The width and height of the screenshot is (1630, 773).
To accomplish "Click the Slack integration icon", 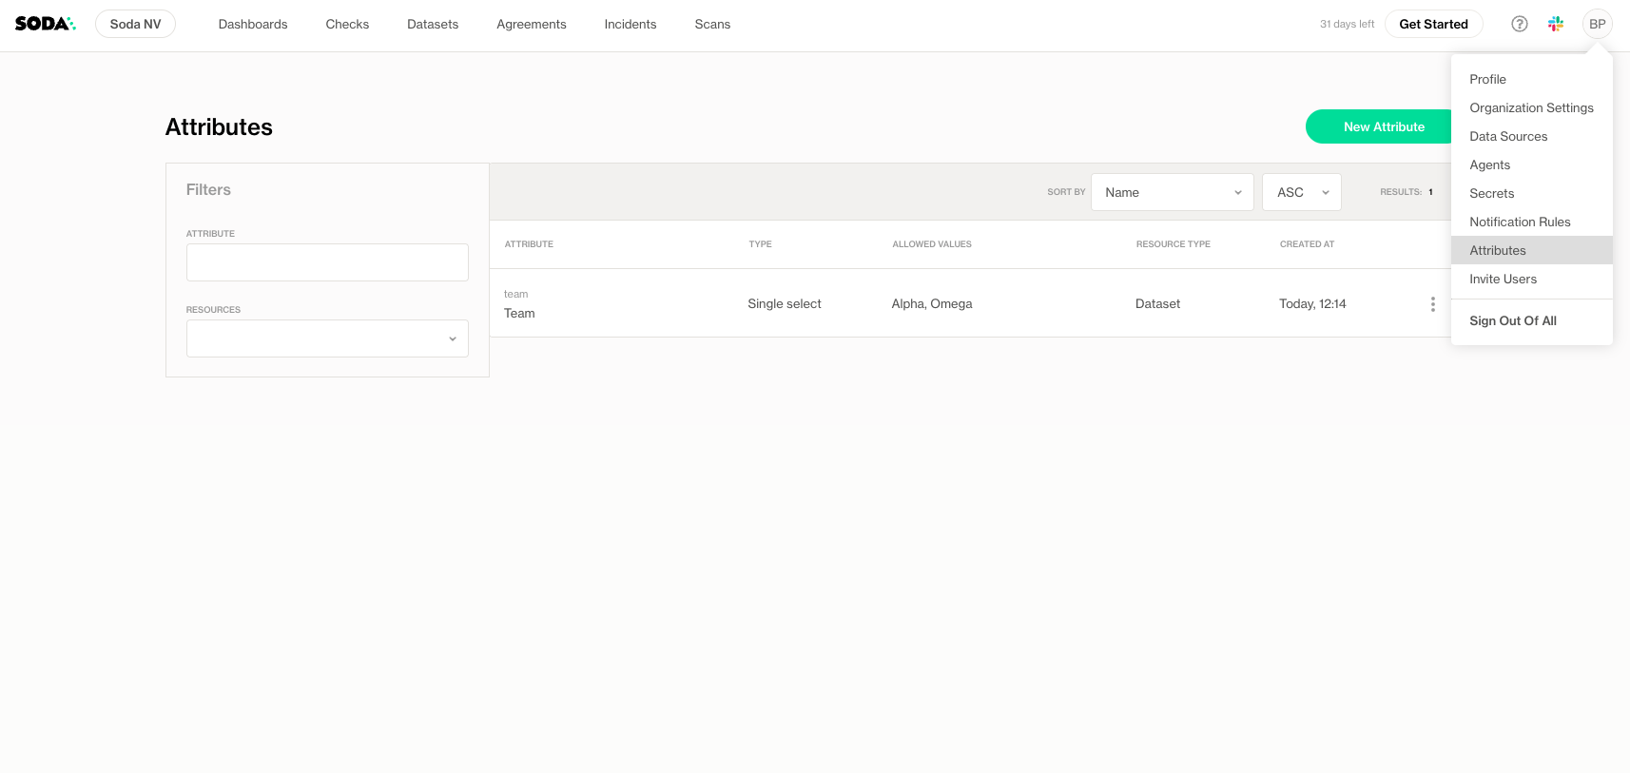I will (x=1556, y=24).
